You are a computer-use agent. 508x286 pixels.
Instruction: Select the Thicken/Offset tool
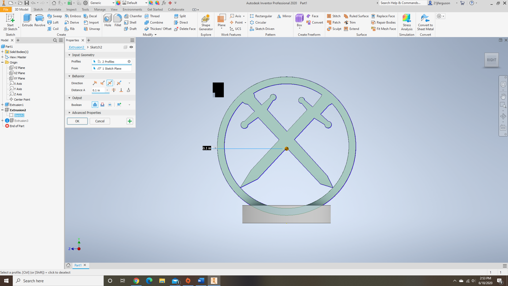pos(158,29)
